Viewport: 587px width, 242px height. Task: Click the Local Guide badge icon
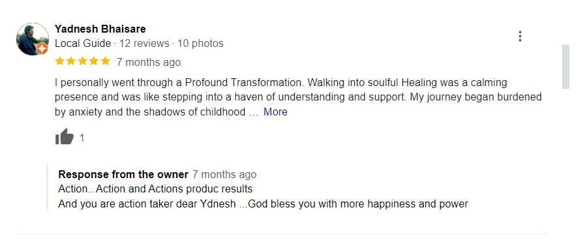click(42, 48)
